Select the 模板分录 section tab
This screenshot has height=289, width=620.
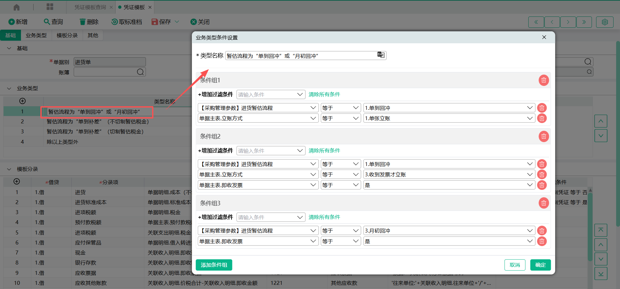(x=67, y=35)
